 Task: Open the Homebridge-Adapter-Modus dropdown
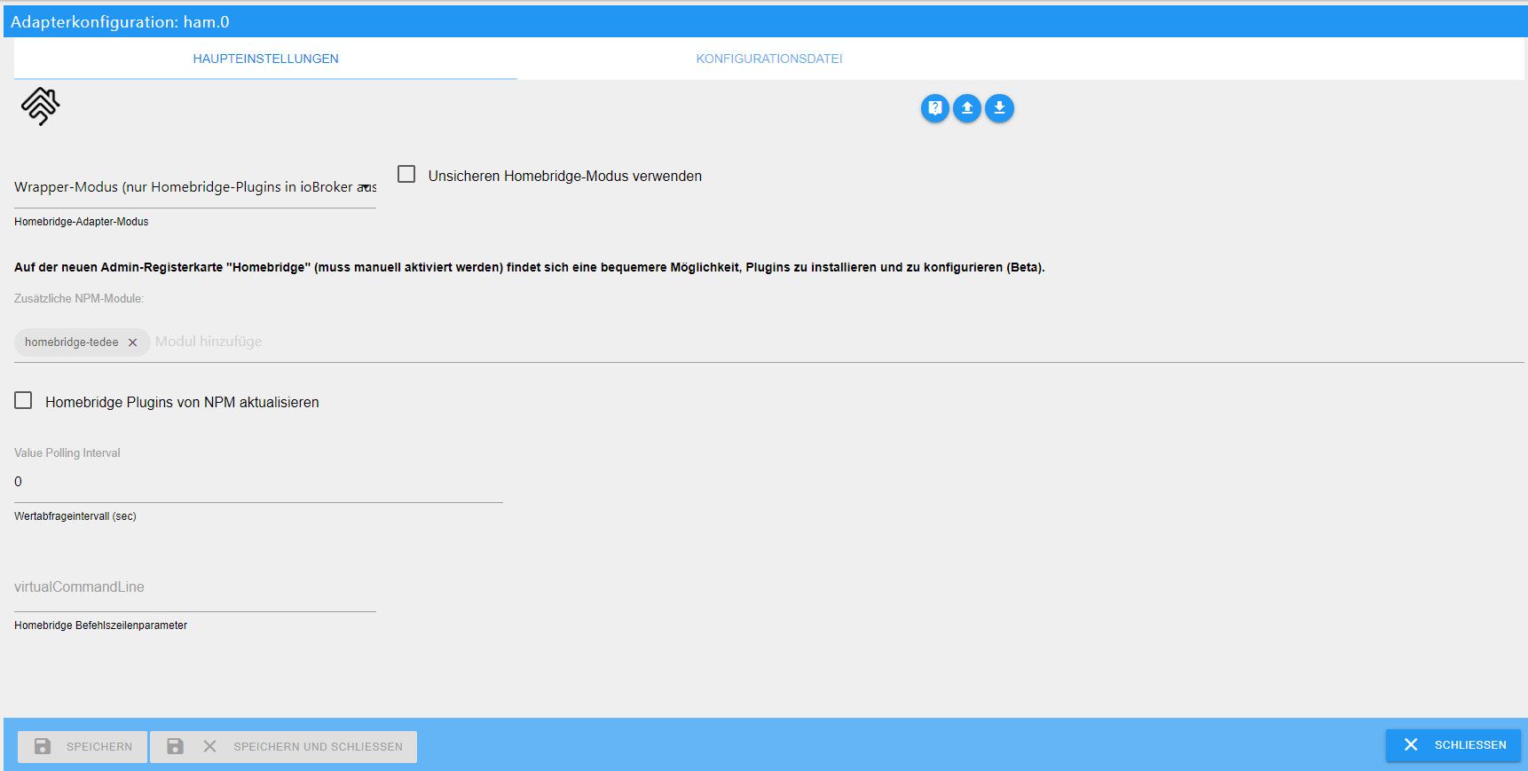click(x=195, y=187)
